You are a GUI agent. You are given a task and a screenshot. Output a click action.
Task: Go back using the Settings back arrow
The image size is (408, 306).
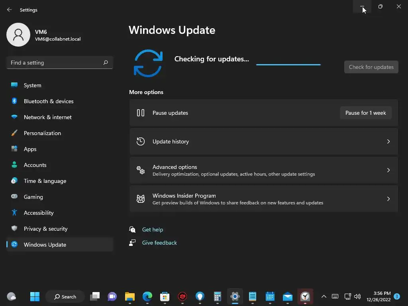[10, 10]
